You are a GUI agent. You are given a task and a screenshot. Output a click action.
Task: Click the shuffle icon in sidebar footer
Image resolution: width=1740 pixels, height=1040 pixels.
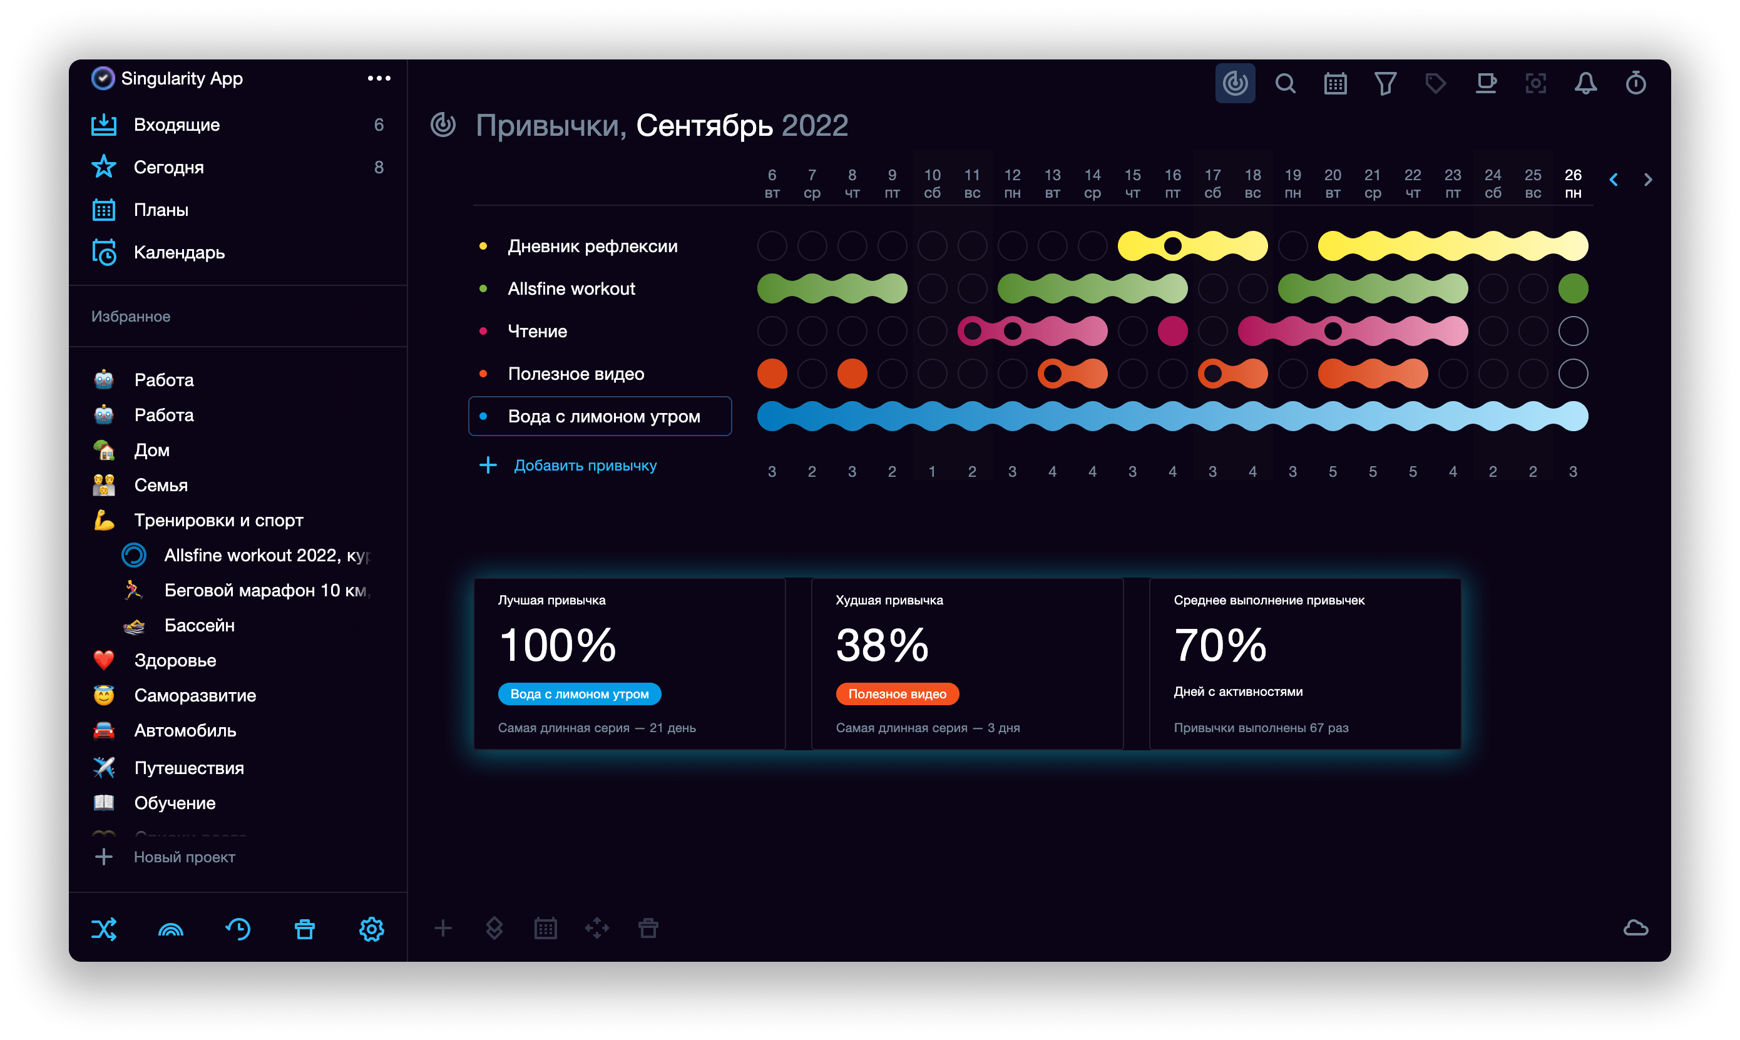(104, 929)
